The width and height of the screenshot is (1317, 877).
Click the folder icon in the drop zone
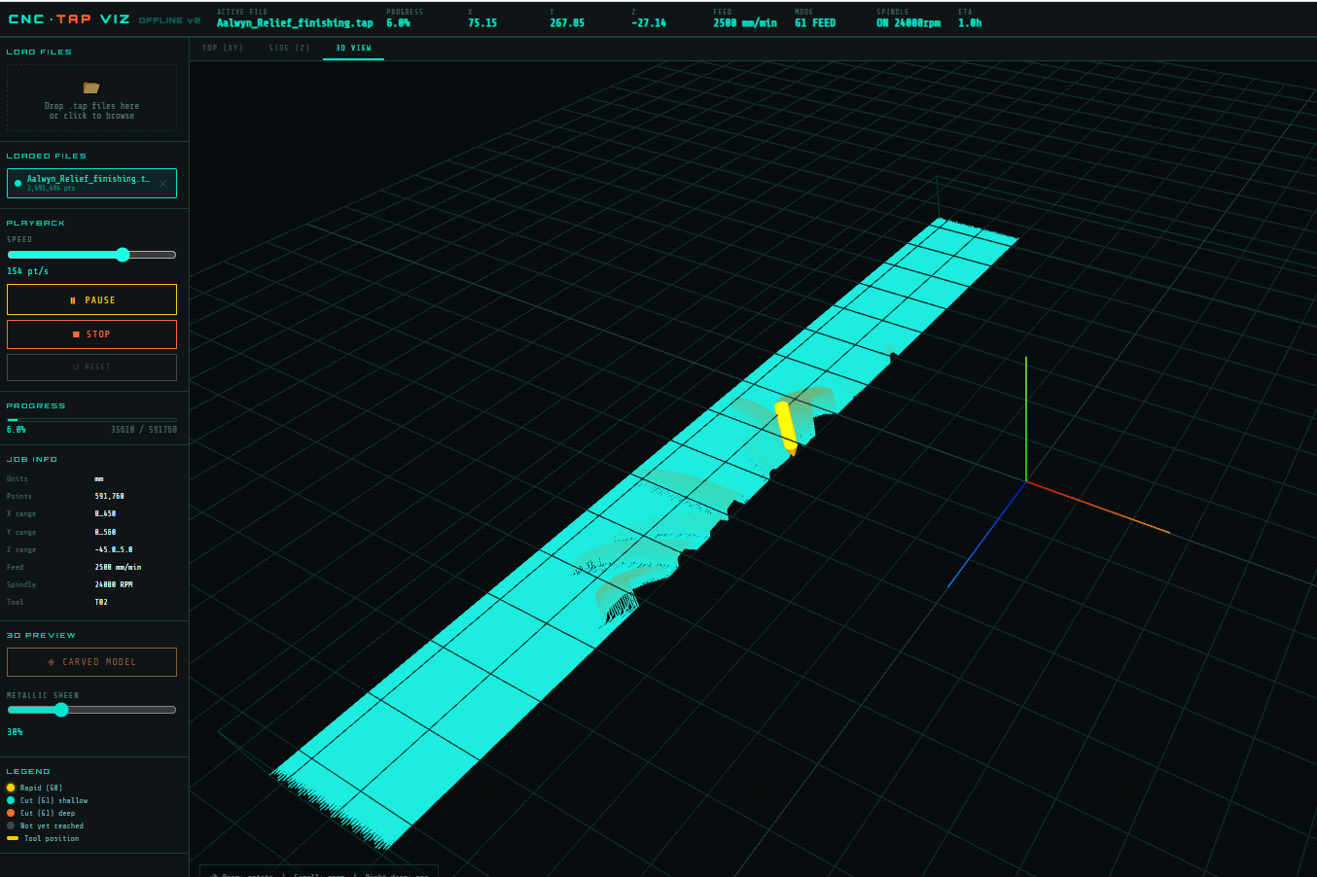tap(91, 86)
